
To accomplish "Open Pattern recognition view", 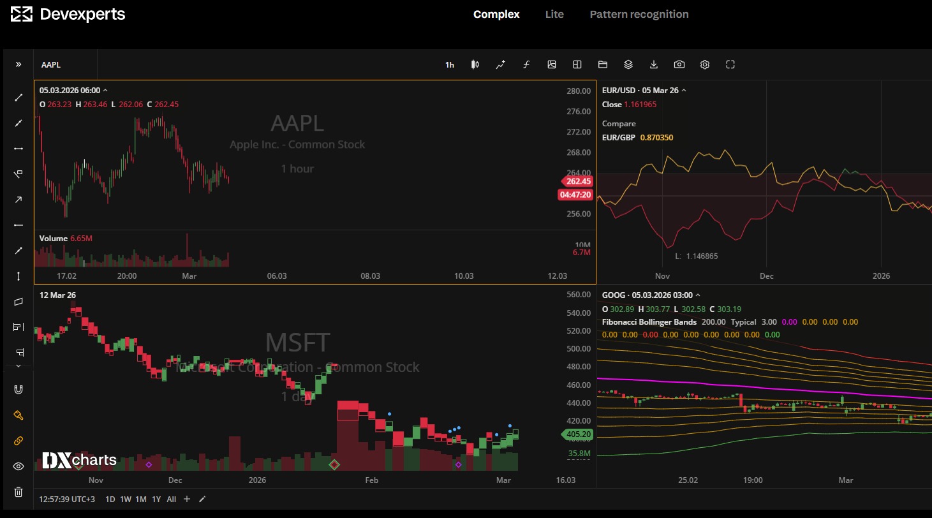I will (x=639, y=14).
